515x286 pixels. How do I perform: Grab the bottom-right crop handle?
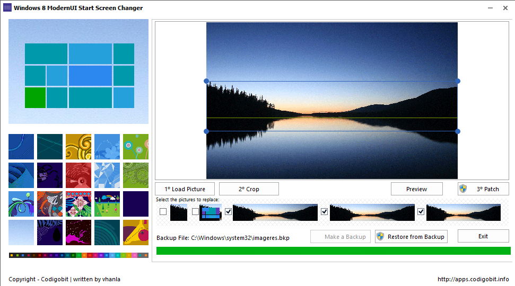click(x=458, y=131)
